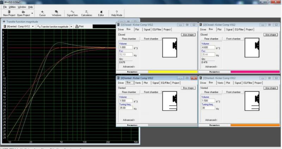Viewport: 282px width, 149px height.
Task: Open the Windows toolbar icon
Action: pos(56,12)
